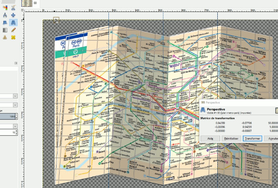Click the large Perspective tool icon in dialog
The width and height of the screenshot is (278, 188).
point(203,110)
